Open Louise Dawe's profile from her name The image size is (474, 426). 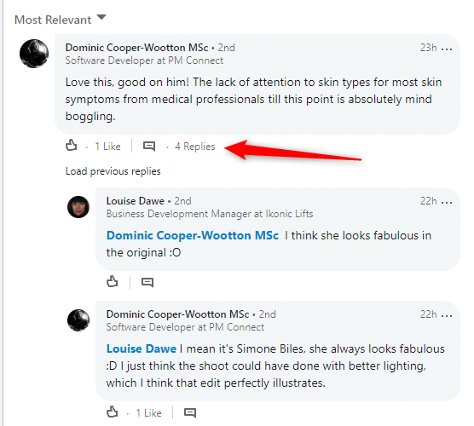(136, 201)
